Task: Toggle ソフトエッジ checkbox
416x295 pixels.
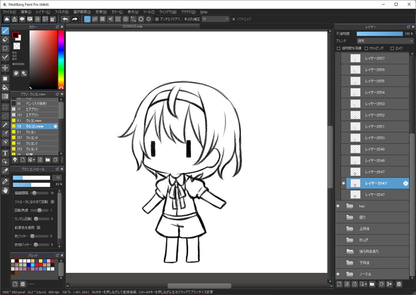Action: (x=234, y=19)
